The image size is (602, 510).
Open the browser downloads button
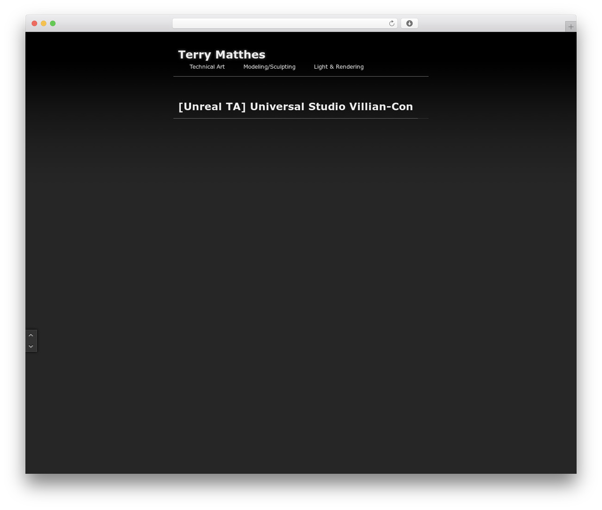(409, 24)
